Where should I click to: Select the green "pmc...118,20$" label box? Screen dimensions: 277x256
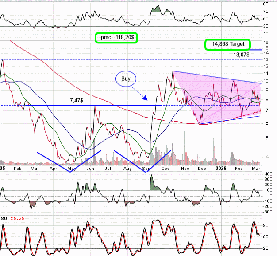point(117,38)
